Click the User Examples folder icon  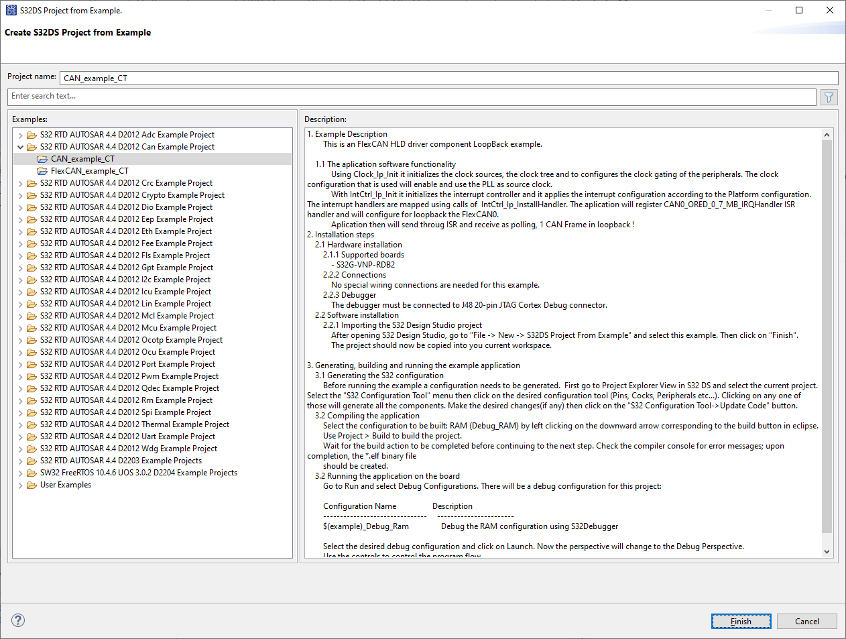(32, 484)
